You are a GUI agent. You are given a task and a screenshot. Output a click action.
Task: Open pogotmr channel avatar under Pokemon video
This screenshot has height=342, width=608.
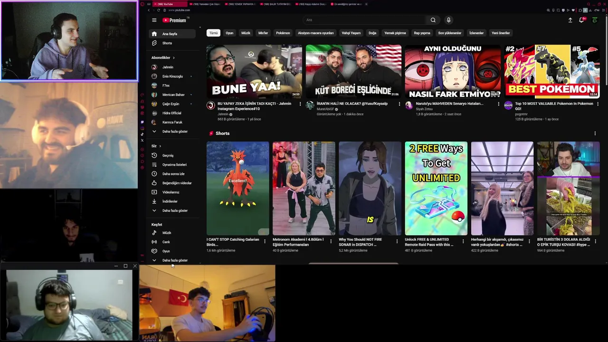[x=508, y=105]
